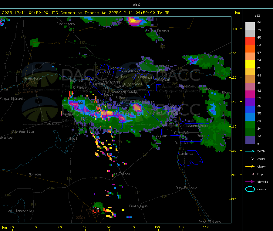
Task: Click the Lag.Llancanelo map label
Action: [x=19, y=211]
